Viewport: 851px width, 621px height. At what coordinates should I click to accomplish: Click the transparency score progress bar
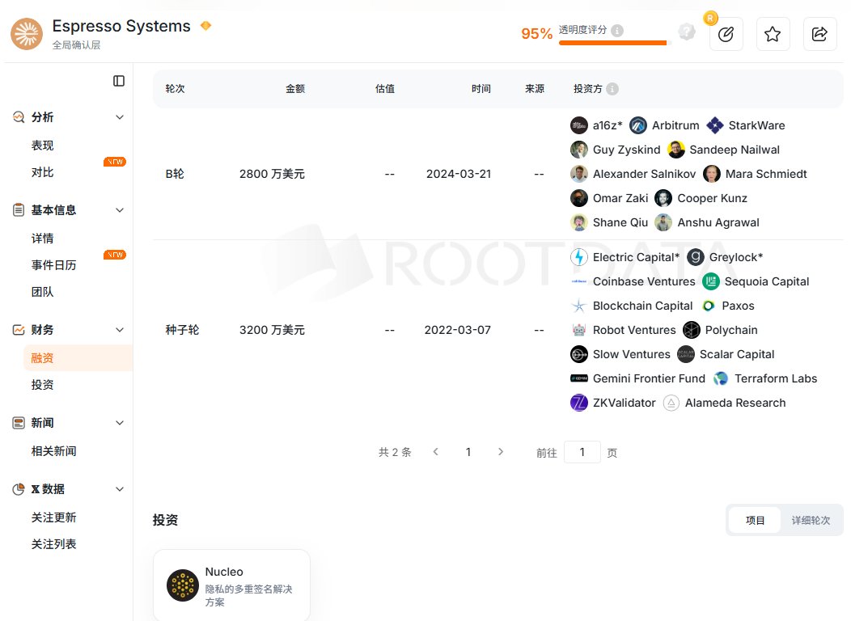[612, 42]
